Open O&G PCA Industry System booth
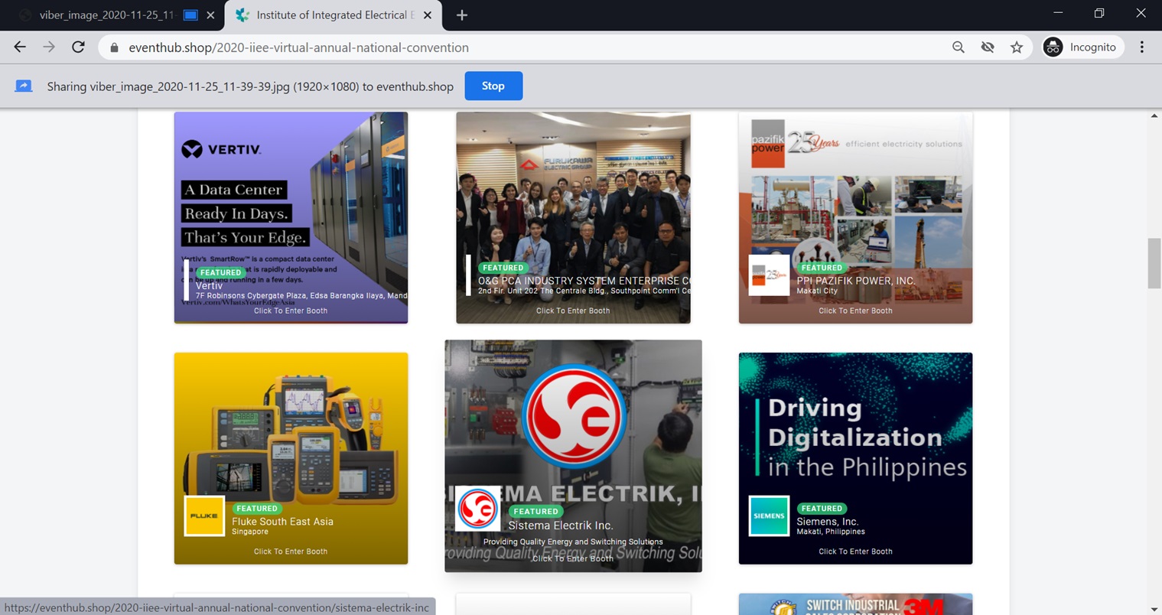Screen dimensions: 1162x615 (573, 218)
